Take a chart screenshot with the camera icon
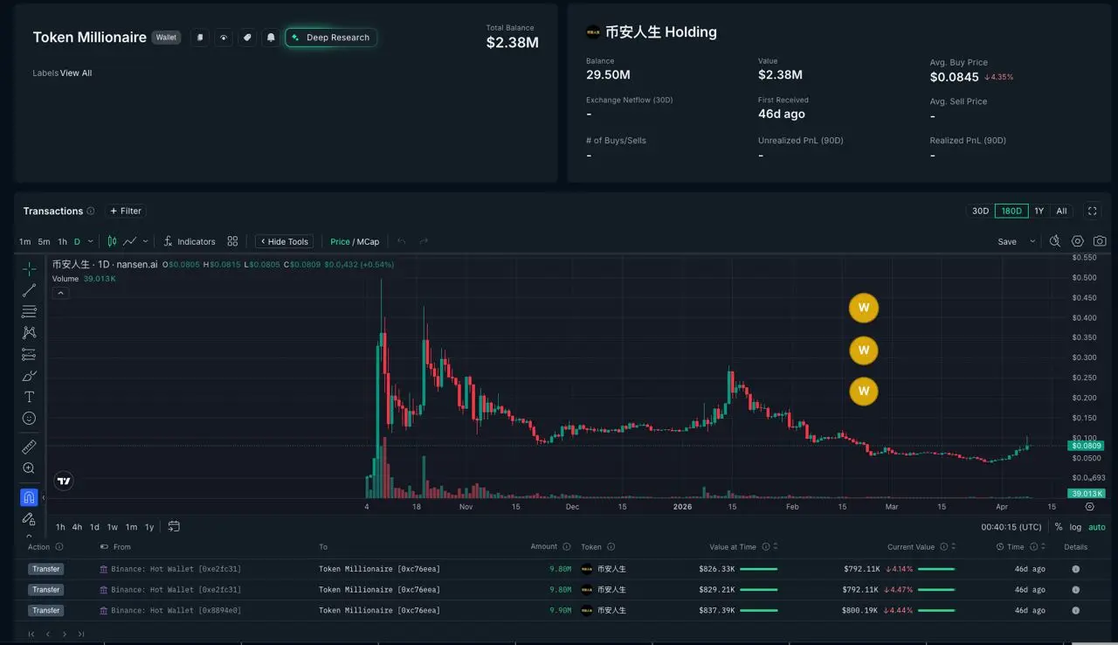Screen dimensions: 1118x645 pyautogui.click(x=1099, y=241)
